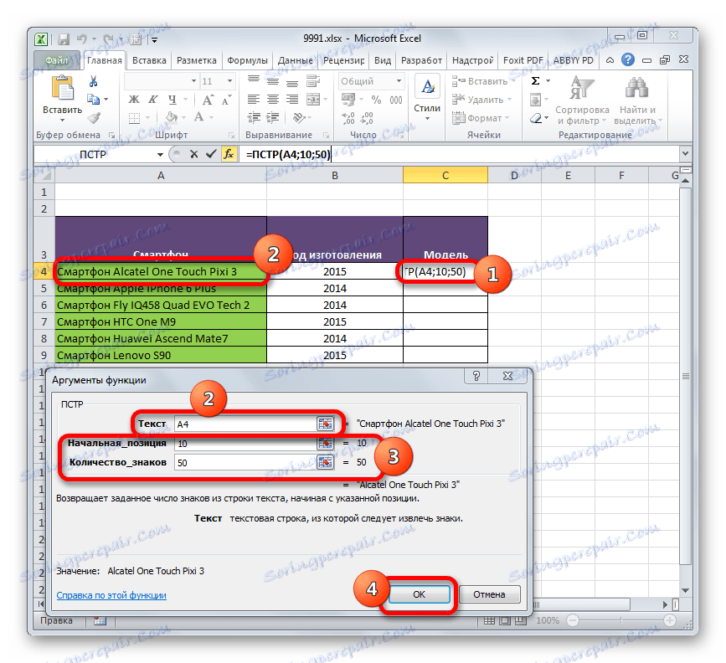Click the range selector beside Начальная_позиция field

point(327,444)
